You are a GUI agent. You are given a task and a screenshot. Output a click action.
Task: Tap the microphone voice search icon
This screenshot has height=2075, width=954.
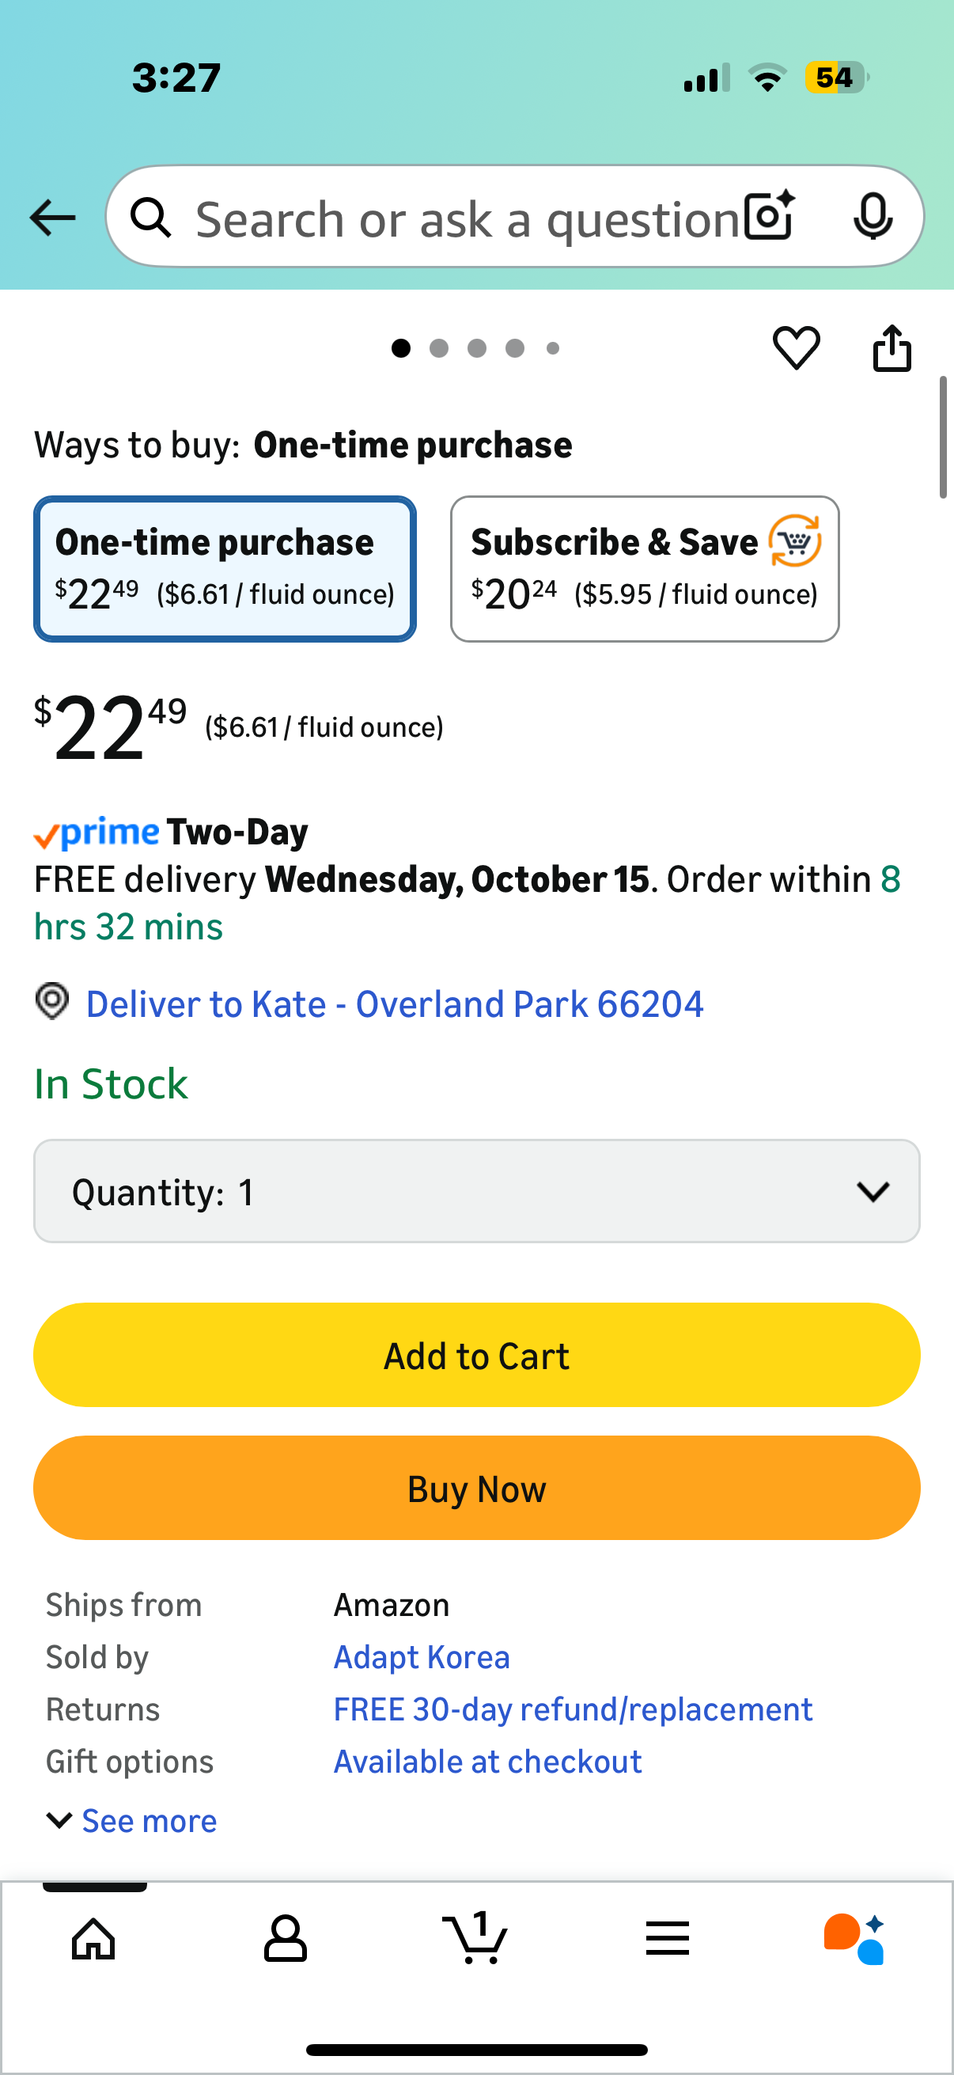coord(873,217)
